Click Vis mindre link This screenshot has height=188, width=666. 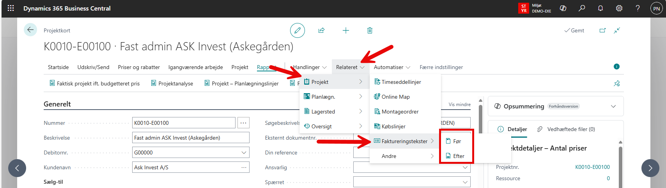pyautogui.click(x=459, y=105)
